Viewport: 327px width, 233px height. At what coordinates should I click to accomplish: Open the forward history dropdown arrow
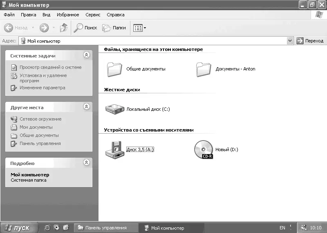coord(54,28)
